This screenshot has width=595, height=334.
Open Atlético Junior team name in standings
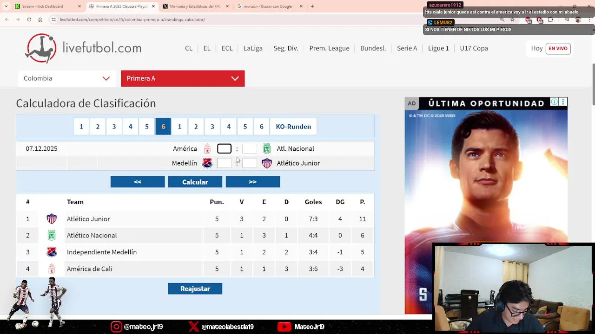coord(88,219)
